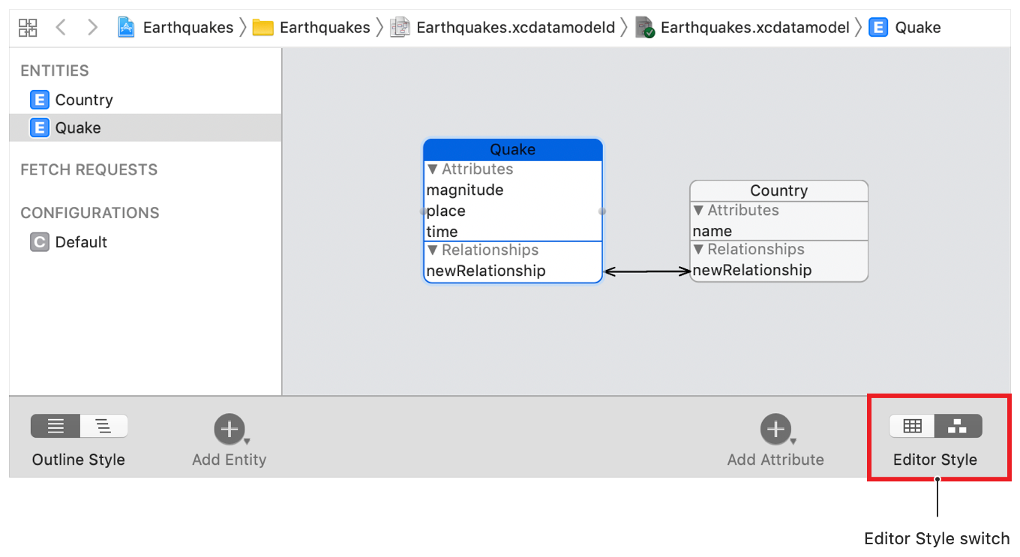Collapse Country Attributes disclosure triangle
The height and width of the screenshot is (557, 1020).
(x=698, y=211)
